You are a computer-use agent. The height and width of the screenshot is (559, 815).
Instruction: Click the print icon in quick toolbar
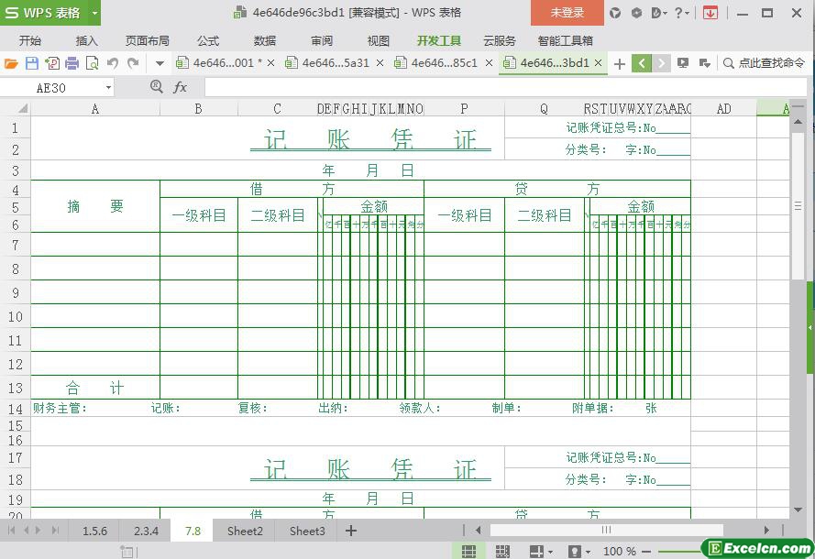click(72, 63)
